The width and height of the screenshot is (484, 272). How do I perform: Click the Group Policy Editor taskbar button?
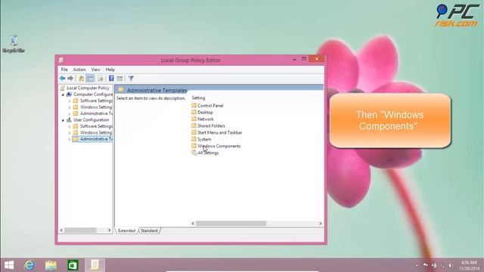95,265
